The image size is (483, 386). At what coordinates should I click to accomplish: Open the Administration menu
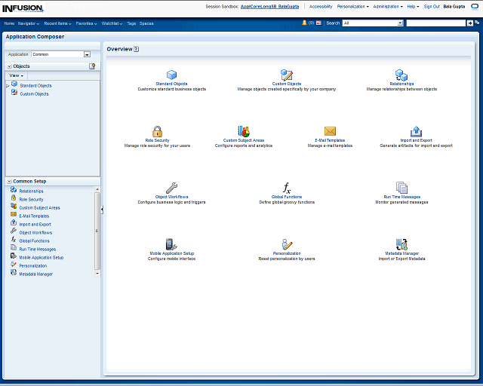click(388, 6)
